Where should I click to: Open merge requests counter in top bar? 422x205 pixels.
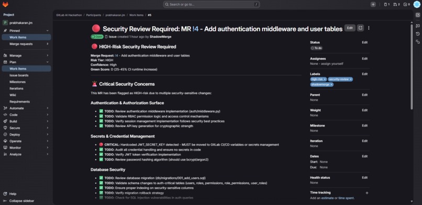(x=396, y=4)
